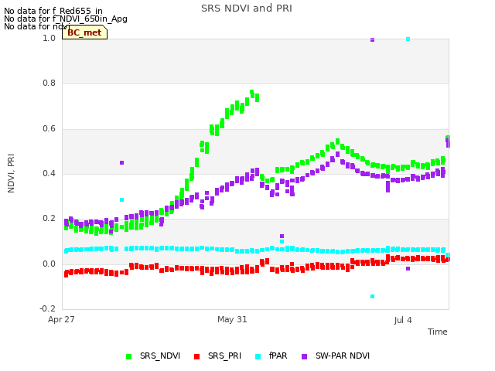Click the Jul 4 x-axis tick label

[x=403, y=320]
